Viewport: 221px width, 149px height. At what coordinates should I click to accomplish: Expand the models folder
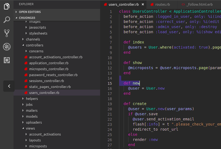click(32, 116)
